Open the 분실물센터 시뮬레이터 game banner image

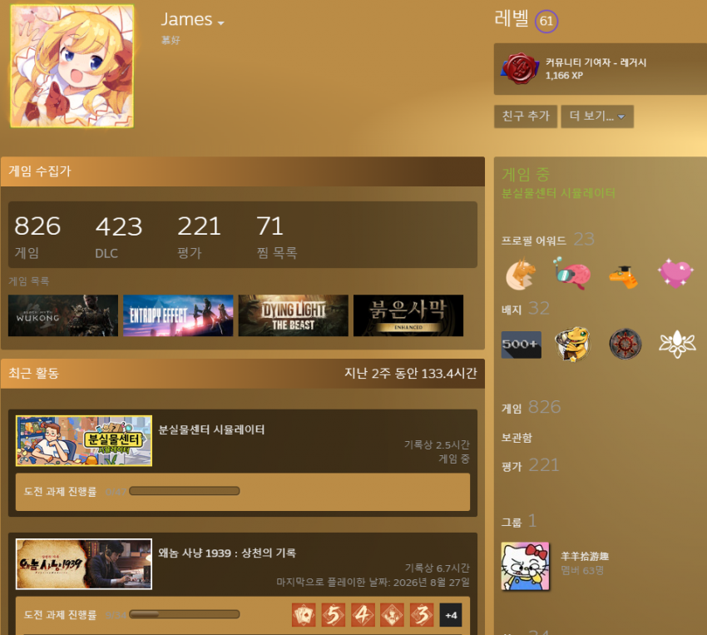(x=84, y=440)
